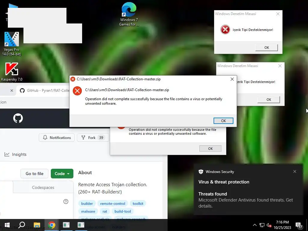308x231 pixels.
Task: Switch to the Codespaces tab
Action: tap(43, 187)
